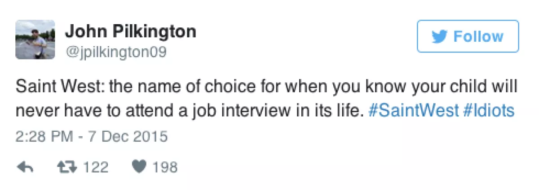Click the retweet count 122
Viewport: 539px width, 190px height.
(x=95, y=168)
